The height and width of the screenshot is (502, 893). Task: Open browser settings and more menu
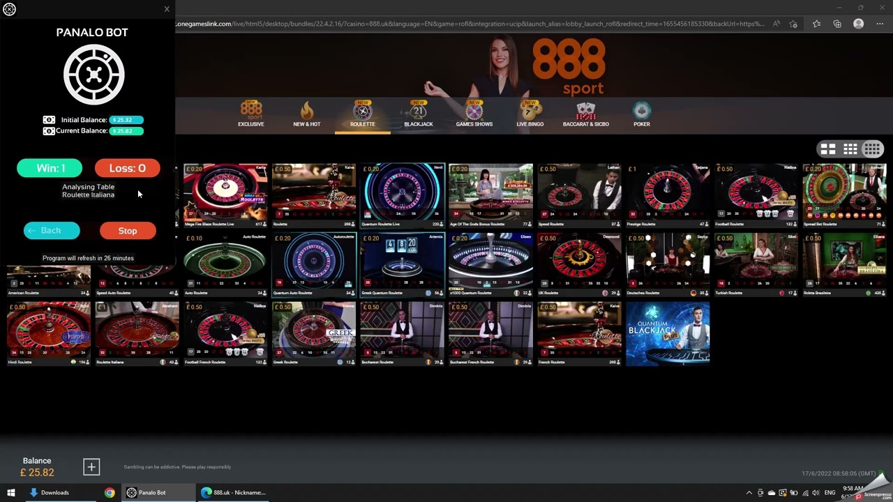[880, 24]
